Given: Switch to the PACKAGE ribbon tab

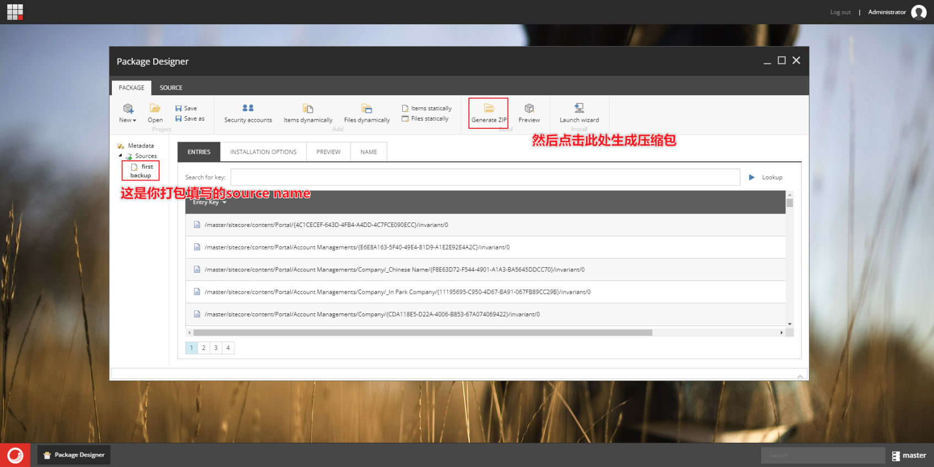Looking at the screenshot, I should 131,88.
